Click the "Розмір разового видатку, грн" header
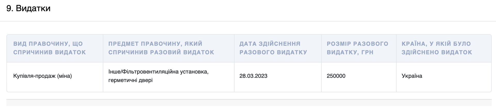Viewport: 496px width, 112px height. click(x=357, y=48)
